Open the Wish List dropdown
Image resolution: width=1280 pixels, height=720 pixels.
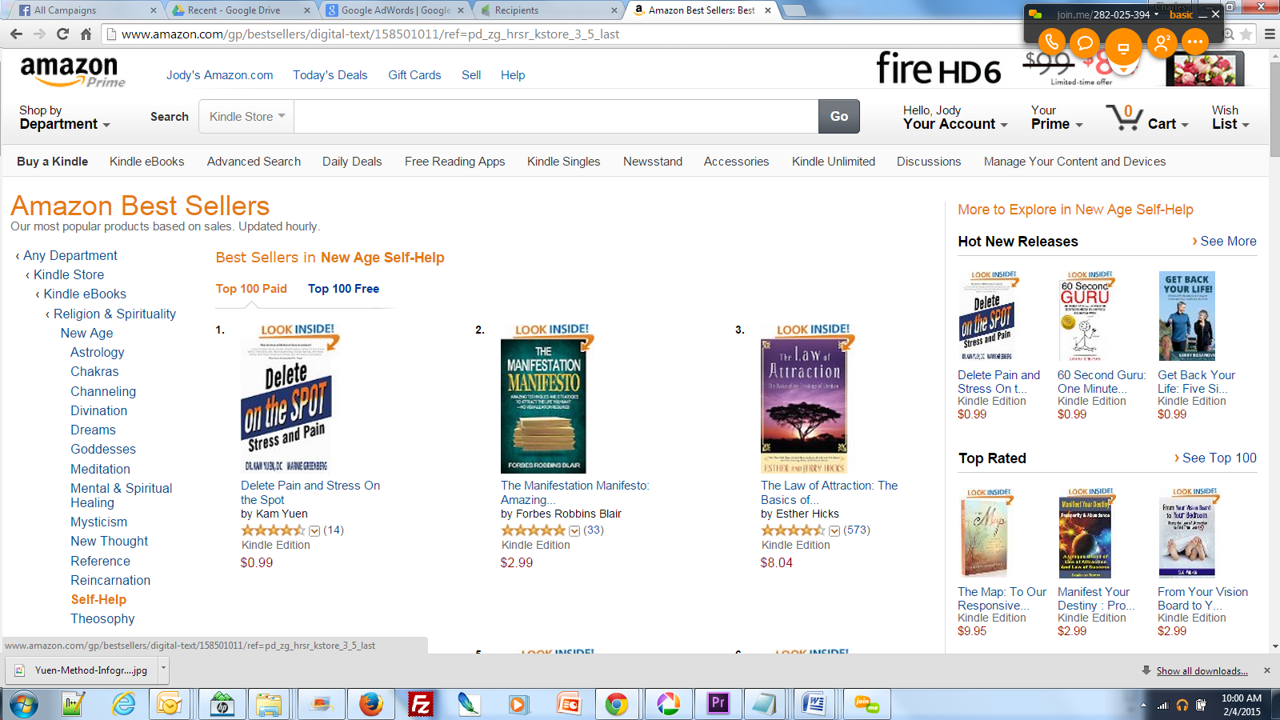(x=1230, y=117)
